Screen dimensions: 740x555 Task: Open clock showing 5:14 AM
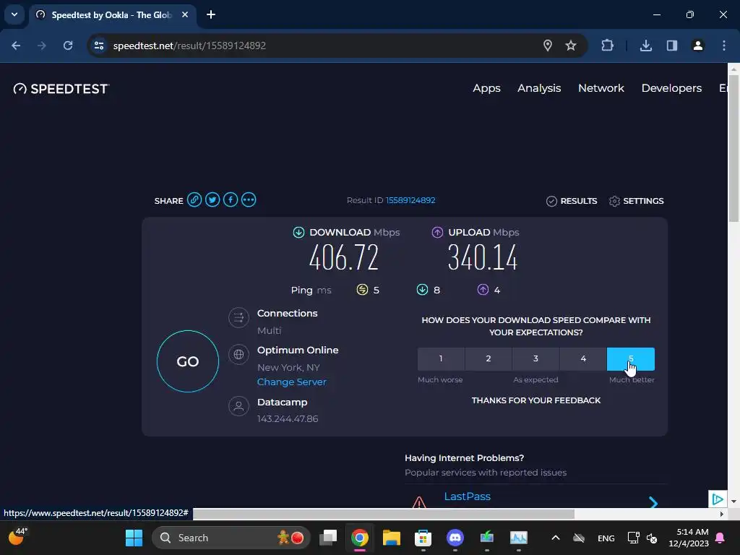coord(689,538)
